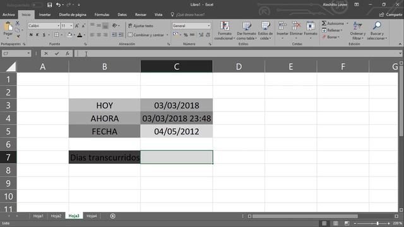
Task: Align text right in the cell
Action: click(x=105, y=35)
